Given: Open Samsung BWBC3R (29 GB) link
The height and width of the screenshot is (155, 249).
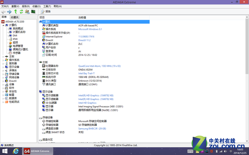Looking at the screenshot, I should pyautogui.click(x=92, y=129).
